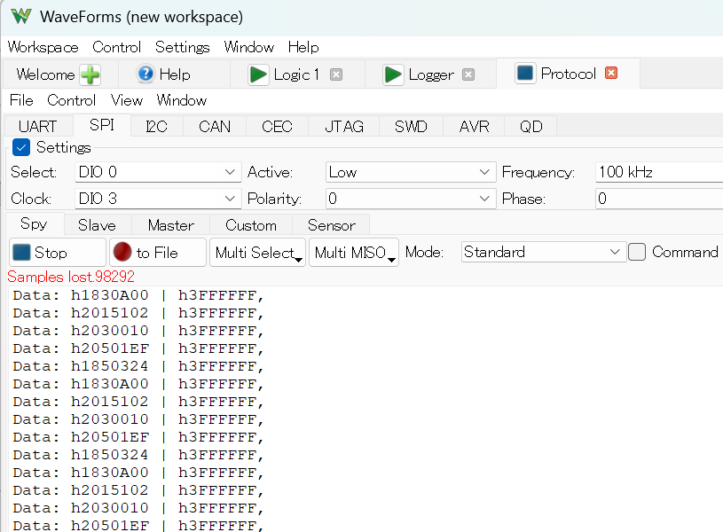This screenshot has height=532, width=723.
Task: Click the red Samples lost.98292 message
Action: click(71, 277)
